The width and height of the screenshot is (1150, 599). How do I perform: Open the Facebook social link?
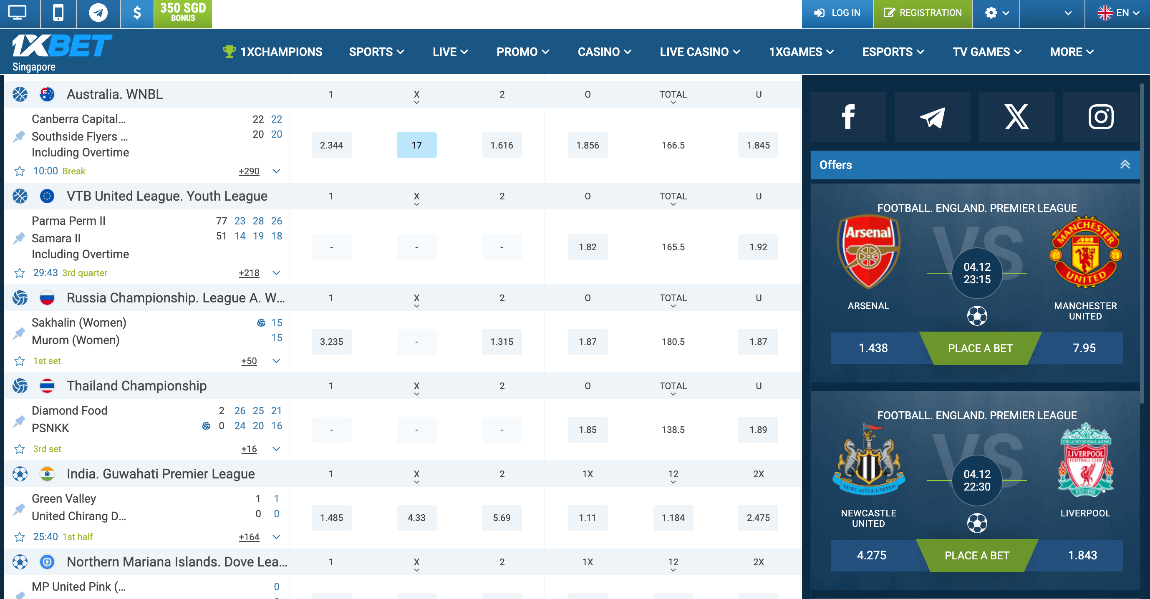(848, 117)
